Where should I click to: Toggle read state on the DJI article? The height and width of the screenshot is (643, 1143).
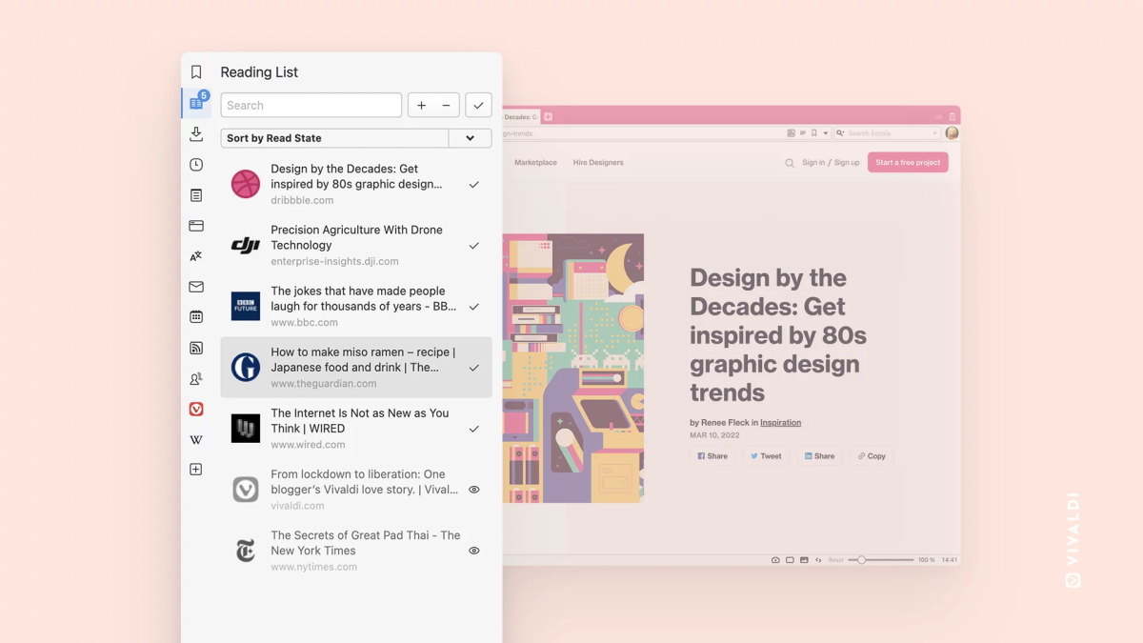click(473, 245)
